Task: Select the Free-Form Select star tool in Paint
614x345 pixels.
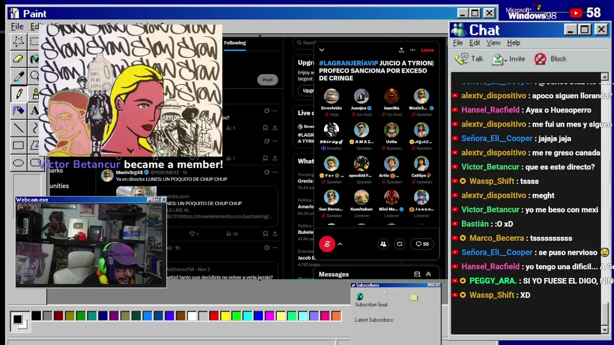Action: 18,41
